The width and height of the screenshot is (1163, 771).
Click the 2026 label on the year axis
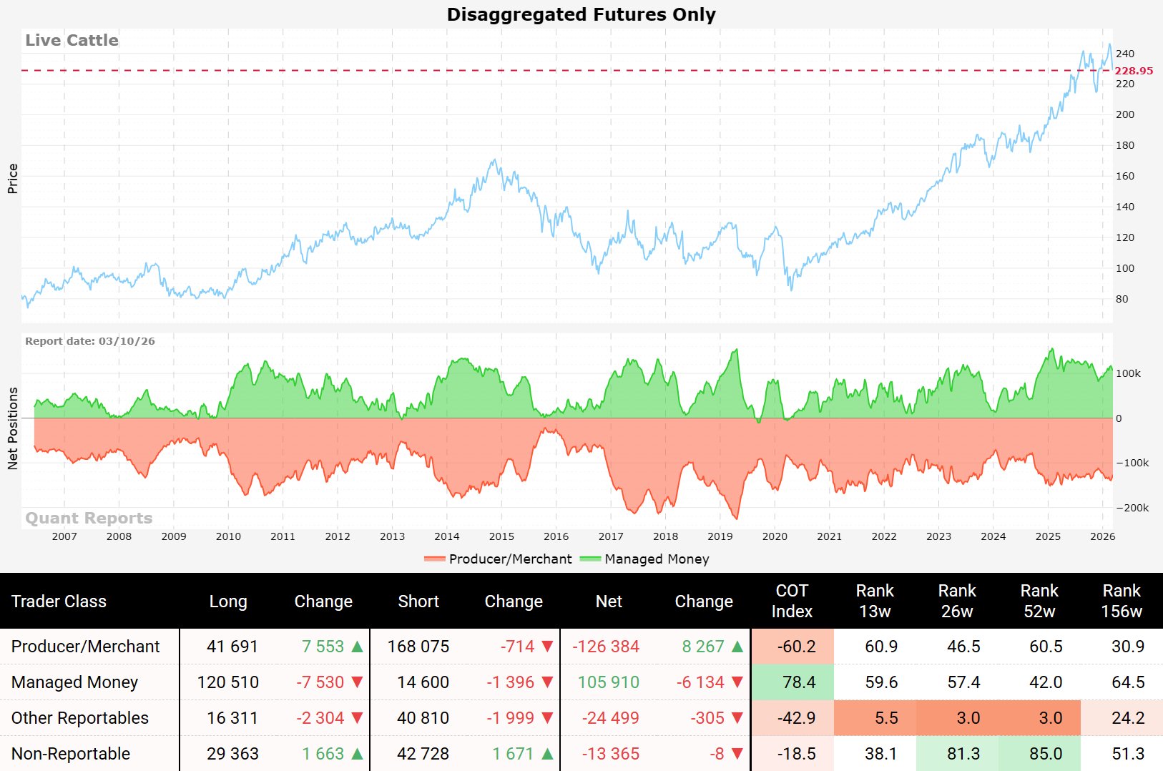click(1102, 536)
